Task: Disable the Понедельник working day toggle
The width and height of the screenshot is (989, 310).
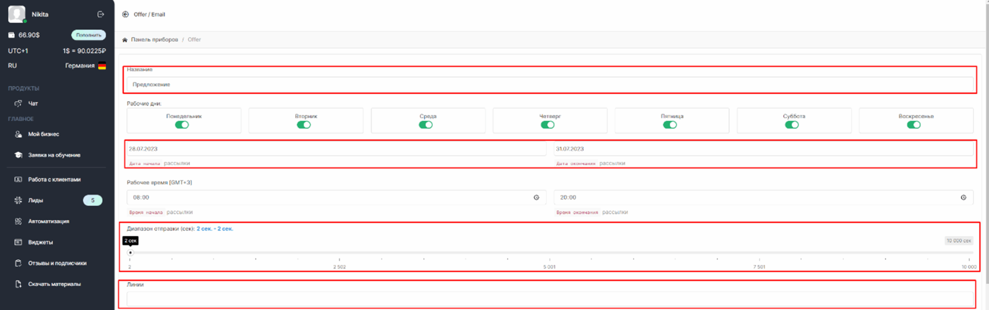Action: pyautogui.click(x=182, y=125)
